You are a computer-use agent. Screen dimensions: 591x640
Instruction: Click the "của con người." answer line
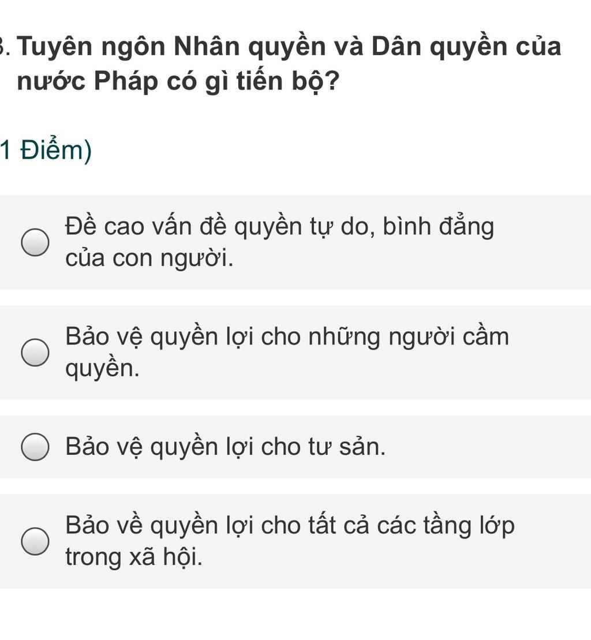[x=149, y=258]
